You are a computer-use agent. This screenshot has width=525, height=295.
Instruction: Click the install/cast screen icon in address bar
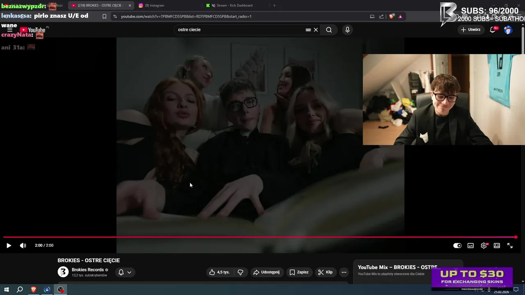pos(372,16)
